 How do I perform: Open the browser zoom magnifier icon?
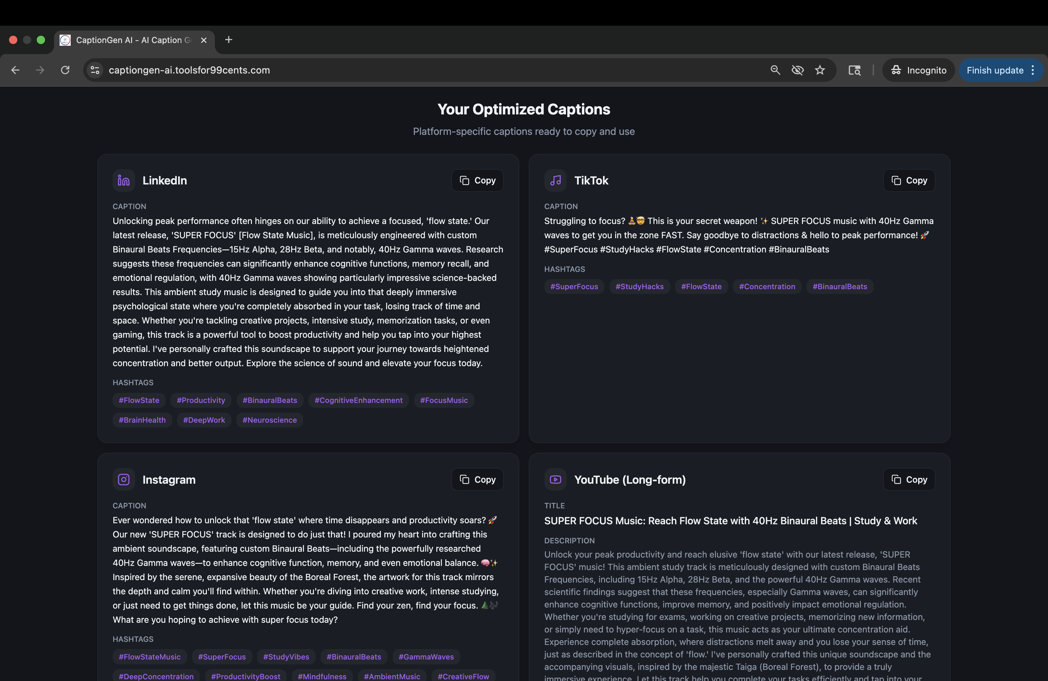coord(775,70)
